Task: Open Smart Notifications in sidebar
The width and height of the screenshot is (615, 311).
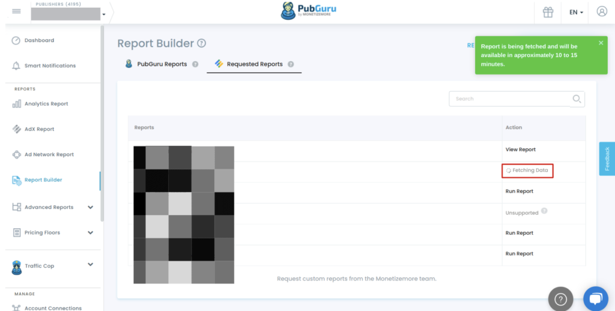Action: (x=50, y=65)
